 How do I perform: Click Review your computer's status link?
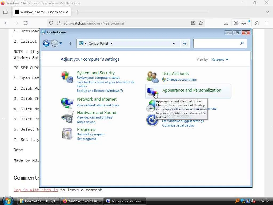98,78
